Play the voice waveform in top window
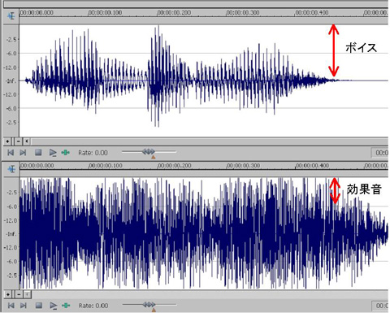The height and width of the screenshot is (313, 390). tap(53, 153)
